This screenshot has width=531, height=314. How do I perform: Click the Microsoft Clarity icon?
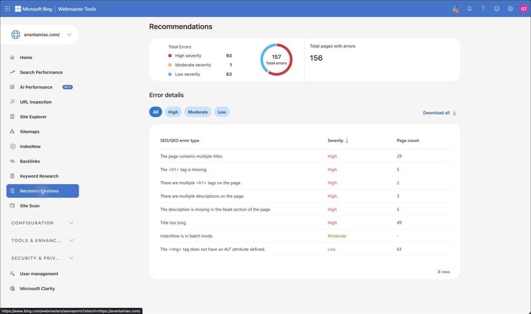click(x=12, y=288)
